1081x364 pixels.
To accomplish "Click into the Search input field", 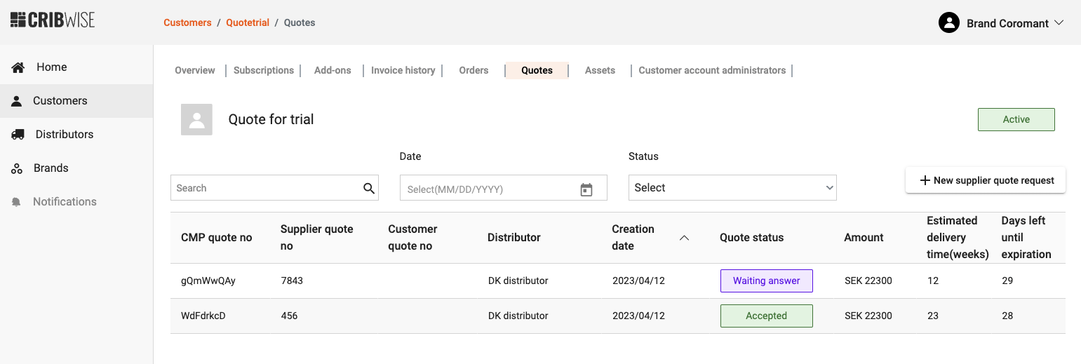I will pos(265,188).
